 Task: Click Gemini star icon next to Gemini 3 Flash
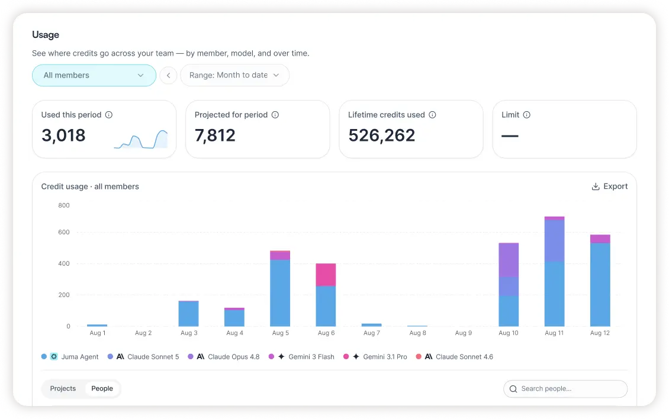click(281, 357)
